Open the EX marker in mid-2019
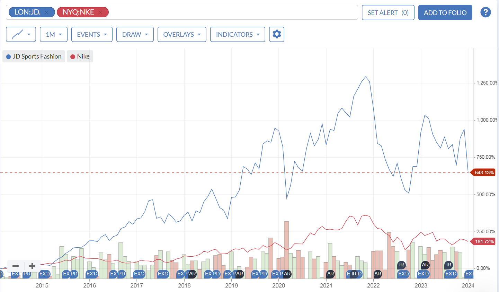This screenshot has width=499, height=292. pos(256,274)
